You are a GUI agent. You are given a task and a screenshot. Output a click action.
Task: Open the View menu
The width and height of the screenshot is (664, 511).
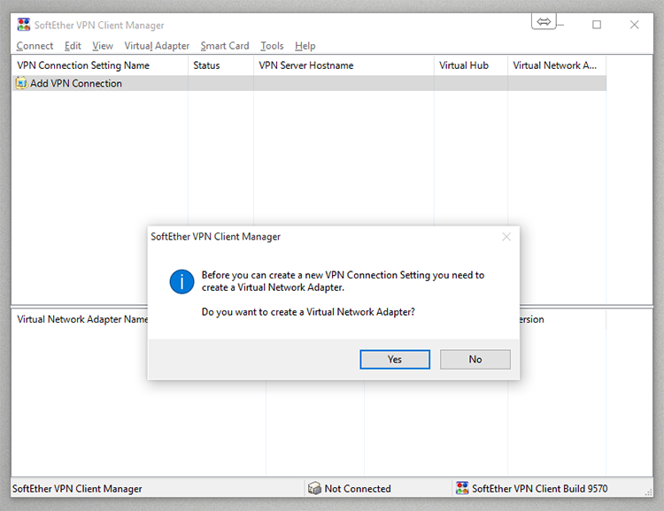point(103,46)
